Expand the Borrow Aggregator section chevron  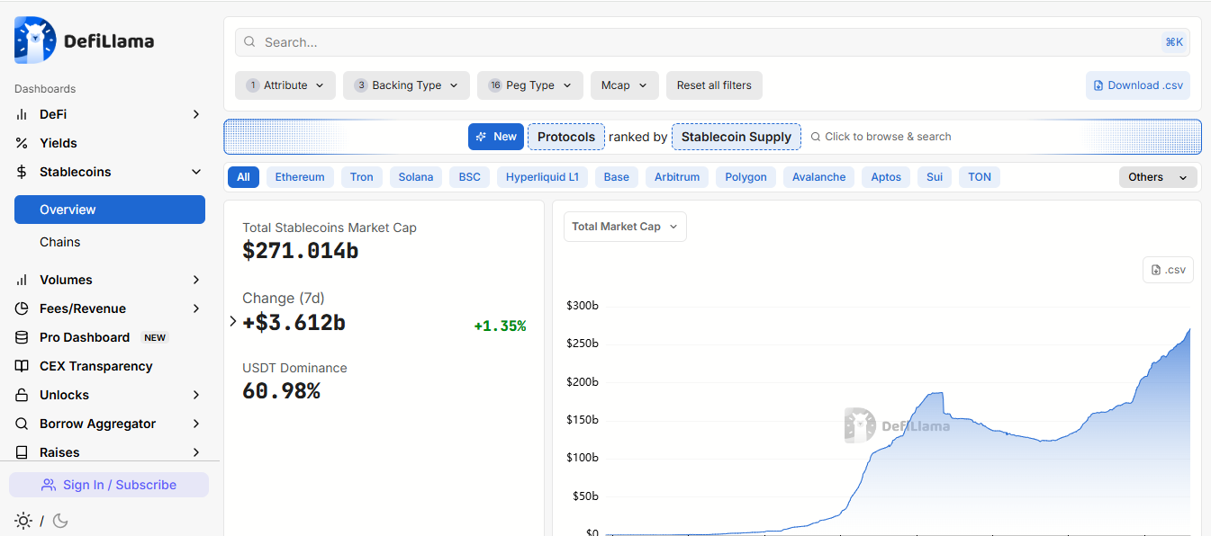pyautogui.click(x=196, y=424)
